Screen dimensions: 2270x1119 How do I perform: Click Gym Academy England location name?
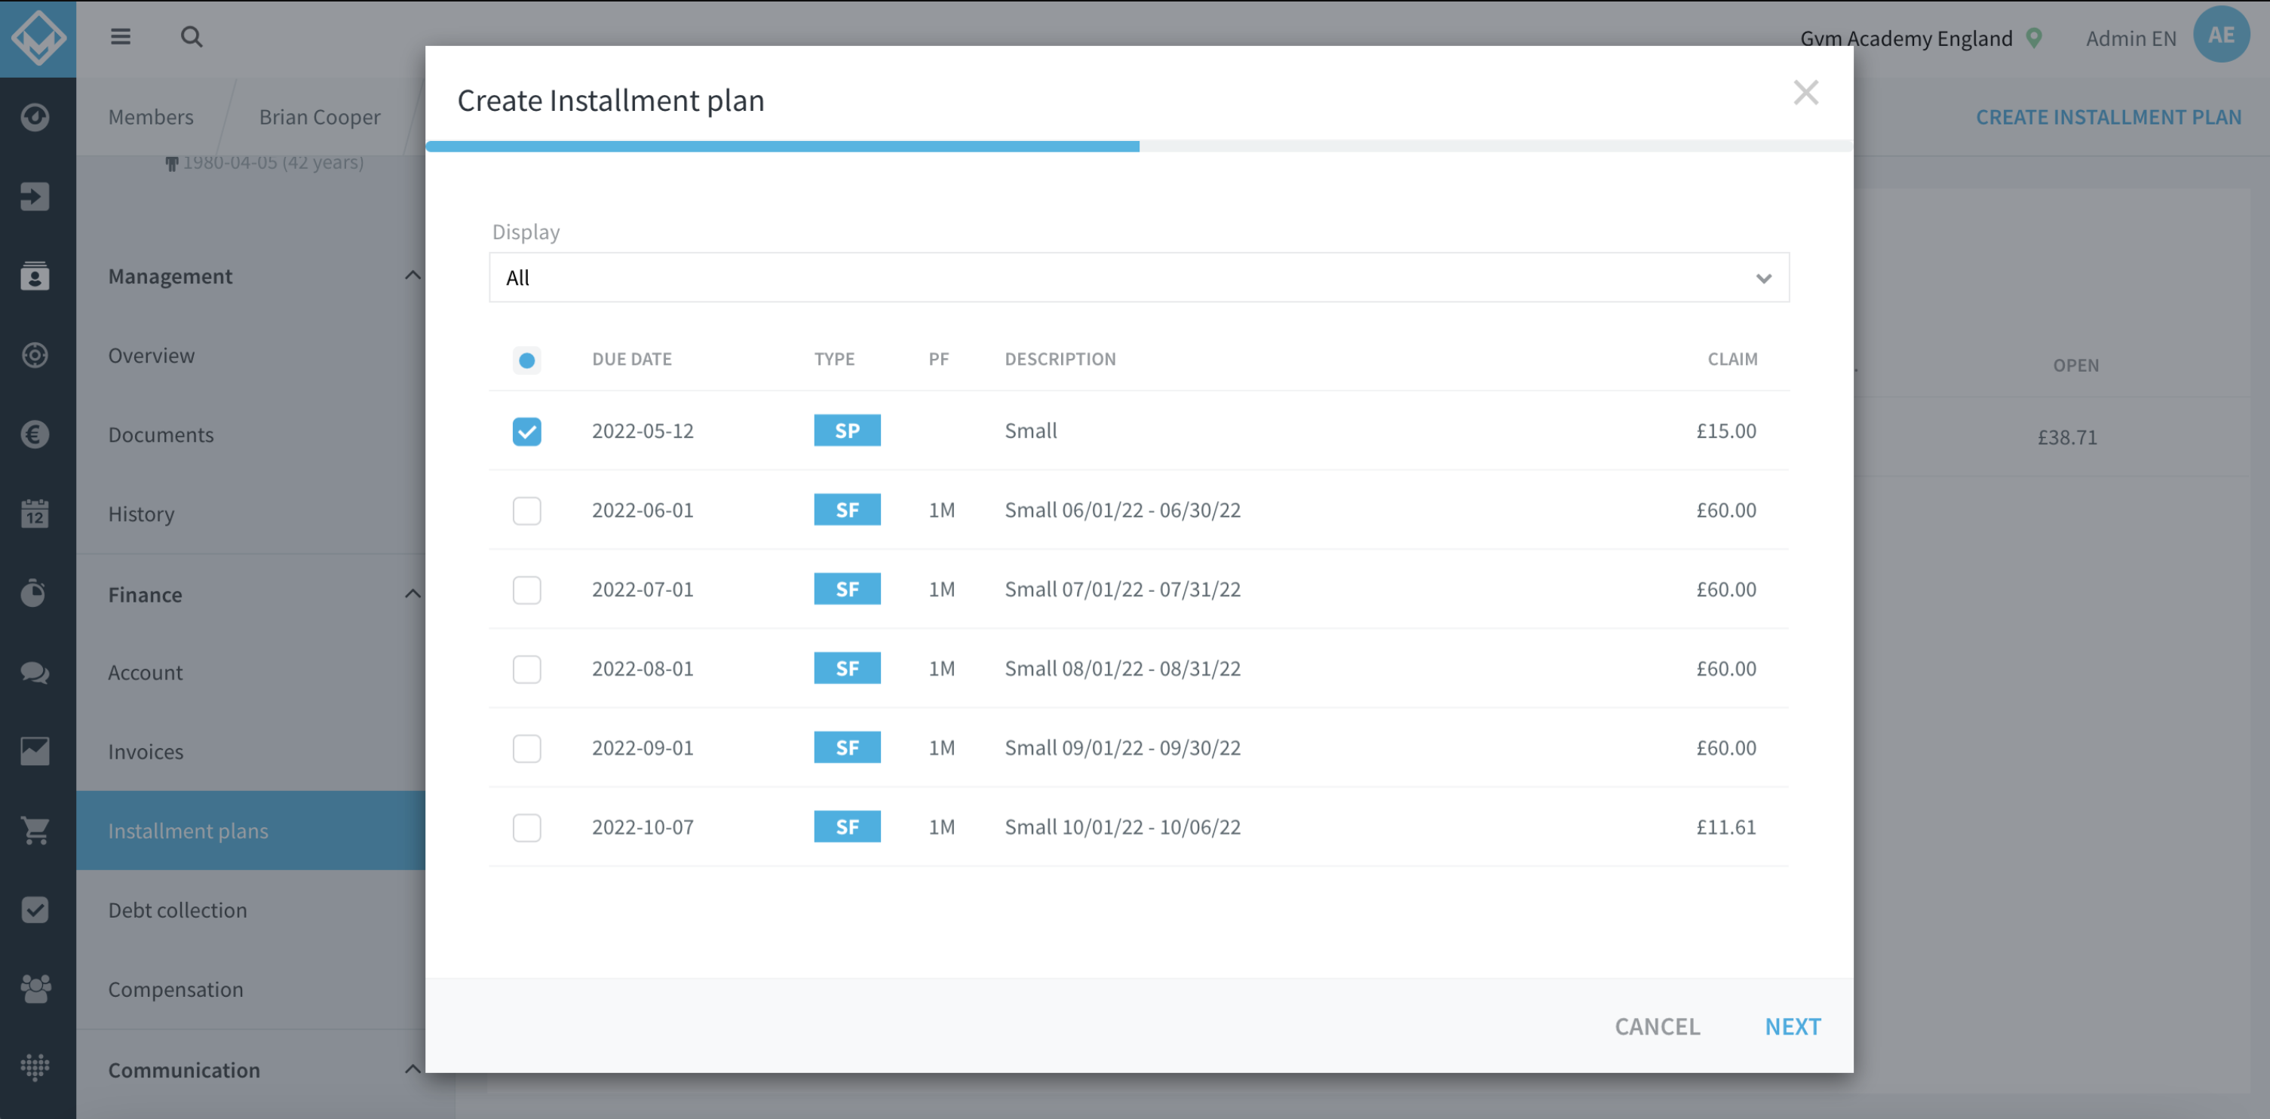[x=1906, y=38]
